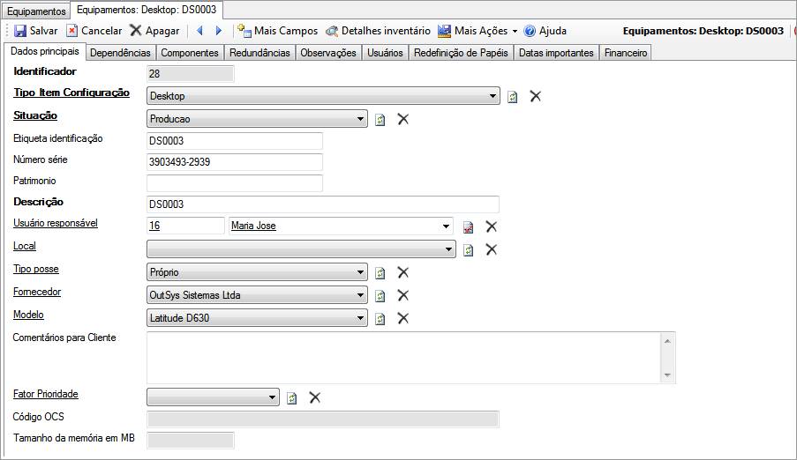
Task: Clear Tipo posse with X
Action: coord(403,272)
